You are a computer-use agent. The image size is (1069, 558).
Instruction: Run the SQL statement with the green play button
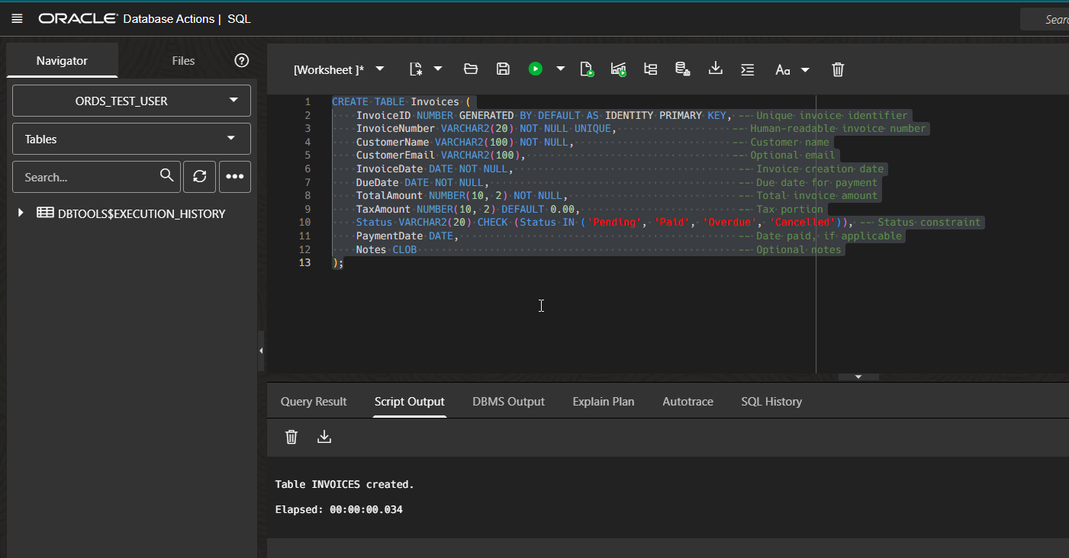[x=535, y=69]
